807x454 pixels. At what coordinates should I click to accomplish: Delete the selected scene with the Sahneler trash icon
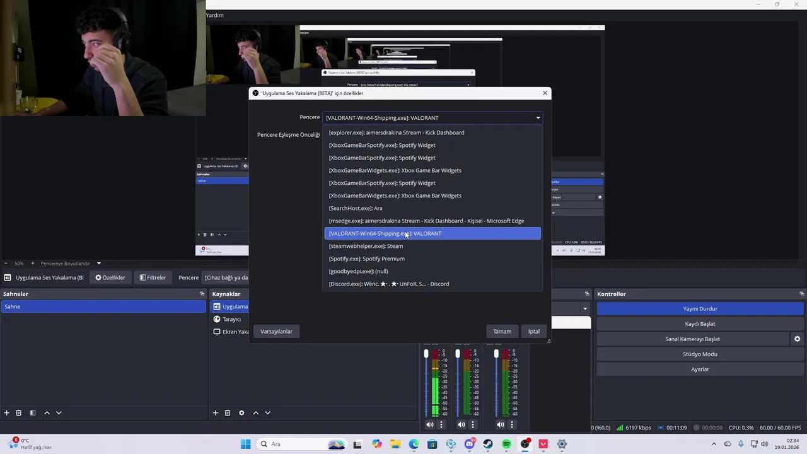click(19, 413)
